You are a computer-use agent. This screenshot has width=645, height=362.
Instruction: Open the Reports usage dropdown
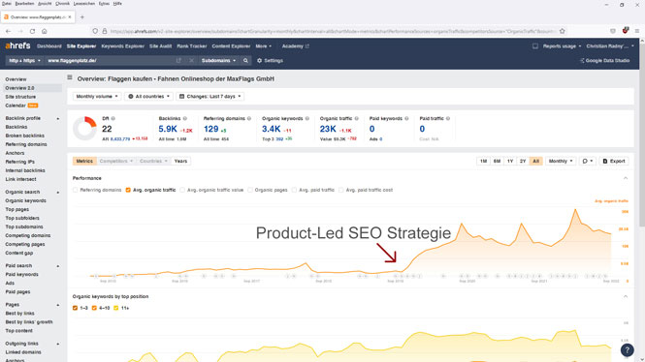click(x=562, y=45)
